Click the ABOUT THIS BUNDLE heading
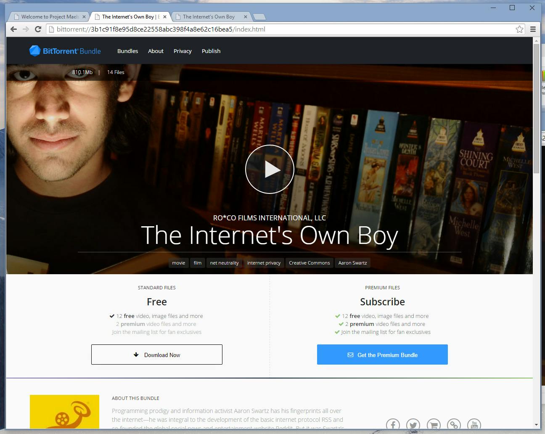Image resolution: width=545 pixels, height=434 pixels. point(135,398)
